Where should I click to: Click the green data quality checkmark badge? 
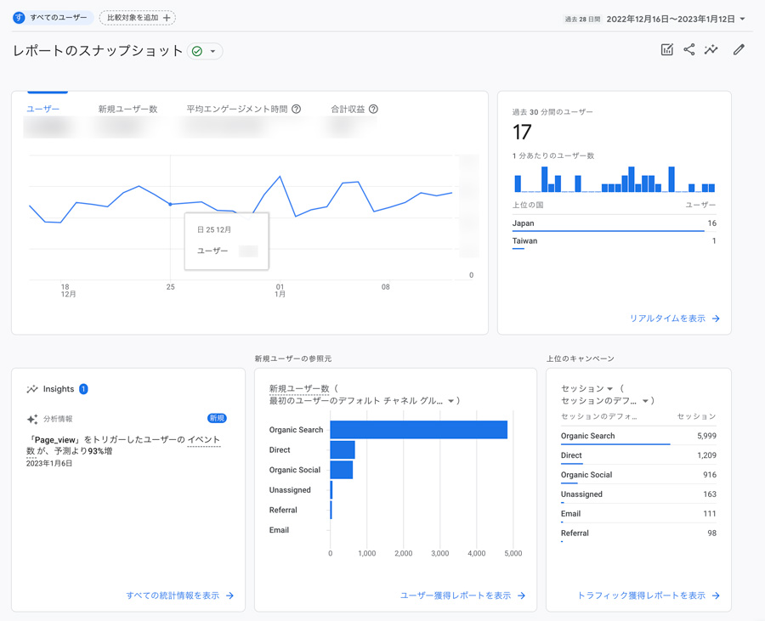coord(196,51)
